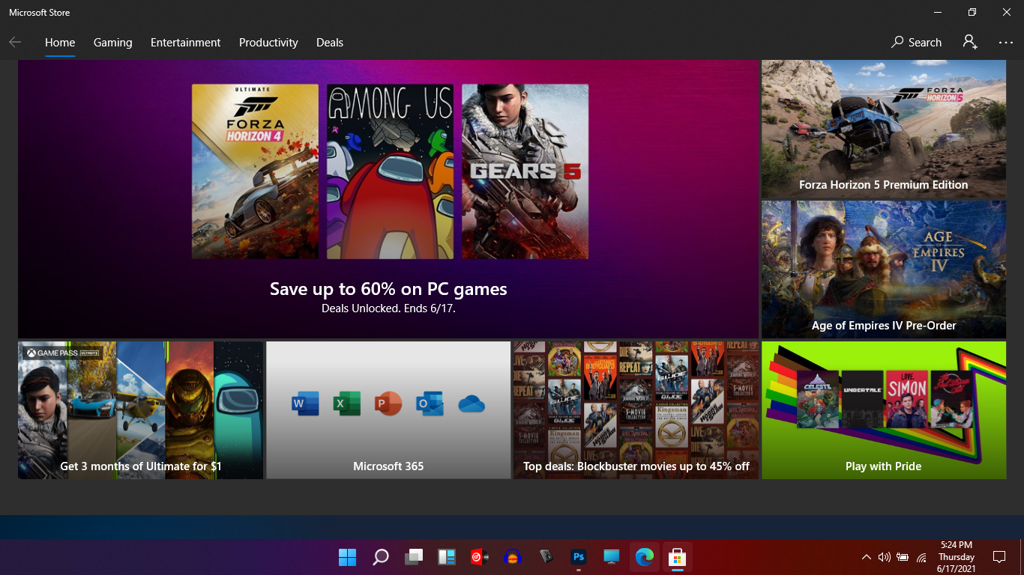The image size is (1024, 575).
Task: Click the OneDrive cloud icon in the Microsoft 365 tile
Action: [x=472, y=404]
